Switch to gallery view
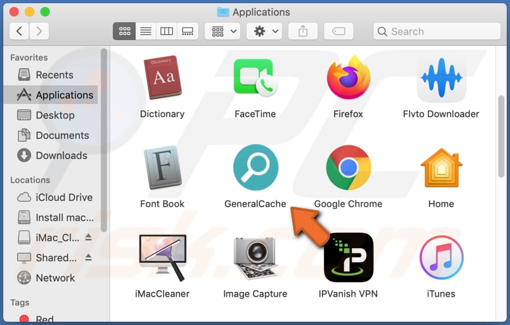Screen dimensions: 510x325 pyautogui.click(x=188, y=31)
